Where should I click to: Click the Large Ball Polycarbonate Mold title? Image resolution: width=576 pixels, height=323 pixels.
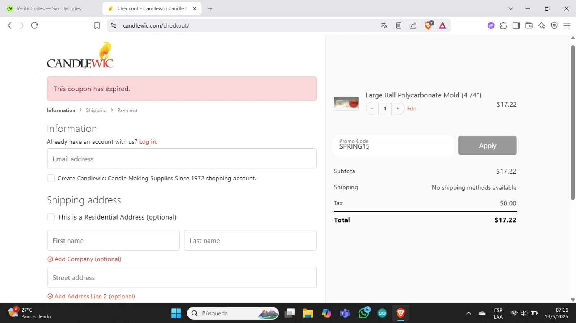click(423, 95)
